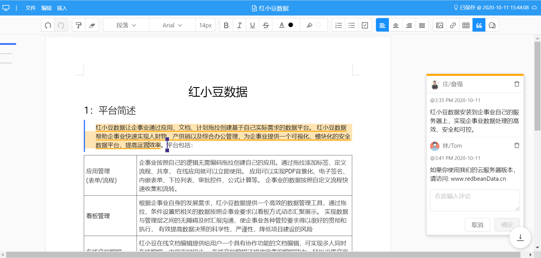541x258 pixels.
Task: Open the Arial font dropdown
Action: [172, 25]
